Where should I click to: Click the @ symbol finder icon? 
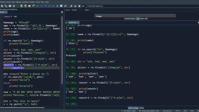click(14, 6)
